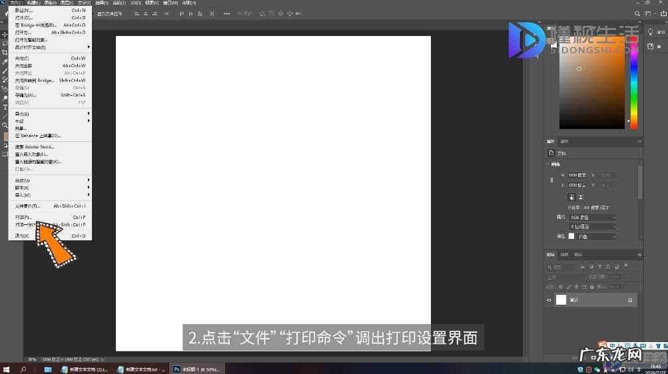Switch to the 通道 tab in Layers panel

click(564, 254)
